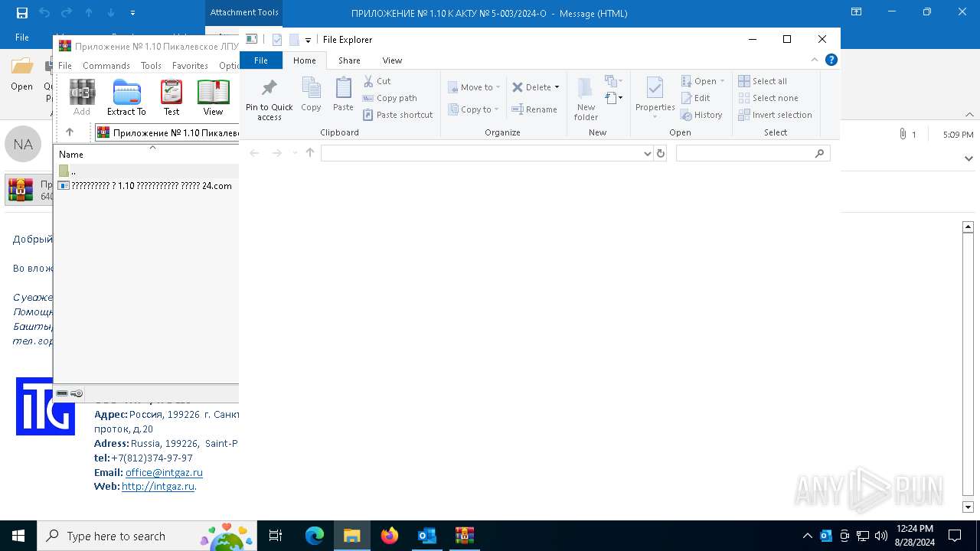Select the parent folder ".." row
Viewport: 980px width, 551px height.
147,171
